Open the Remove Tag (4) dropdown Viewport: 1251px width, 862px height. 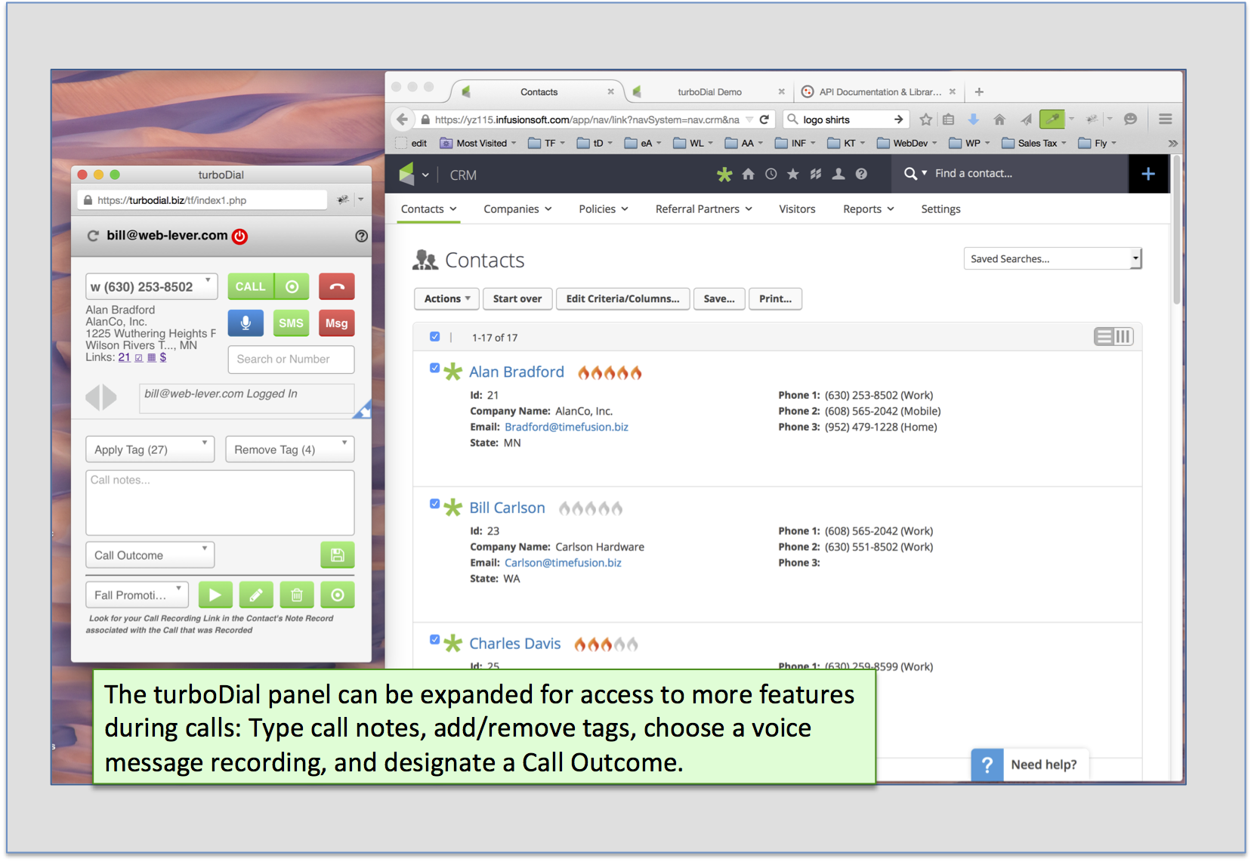click(290, 450)
